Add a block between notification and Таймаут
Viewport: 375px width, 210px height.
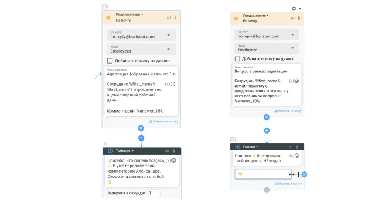(141, 138)
